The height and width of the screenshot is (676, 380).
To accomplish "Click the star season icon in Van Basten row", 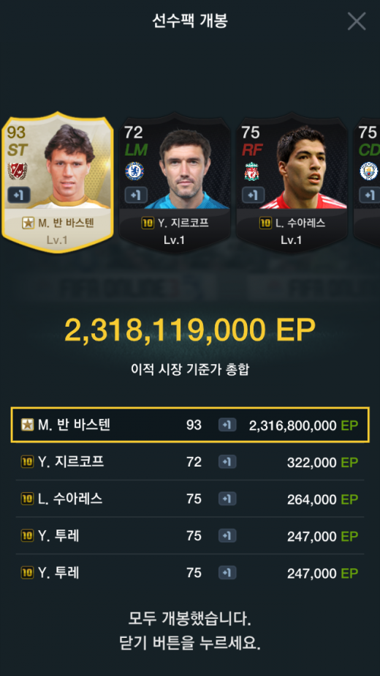I will coord(27,425).
